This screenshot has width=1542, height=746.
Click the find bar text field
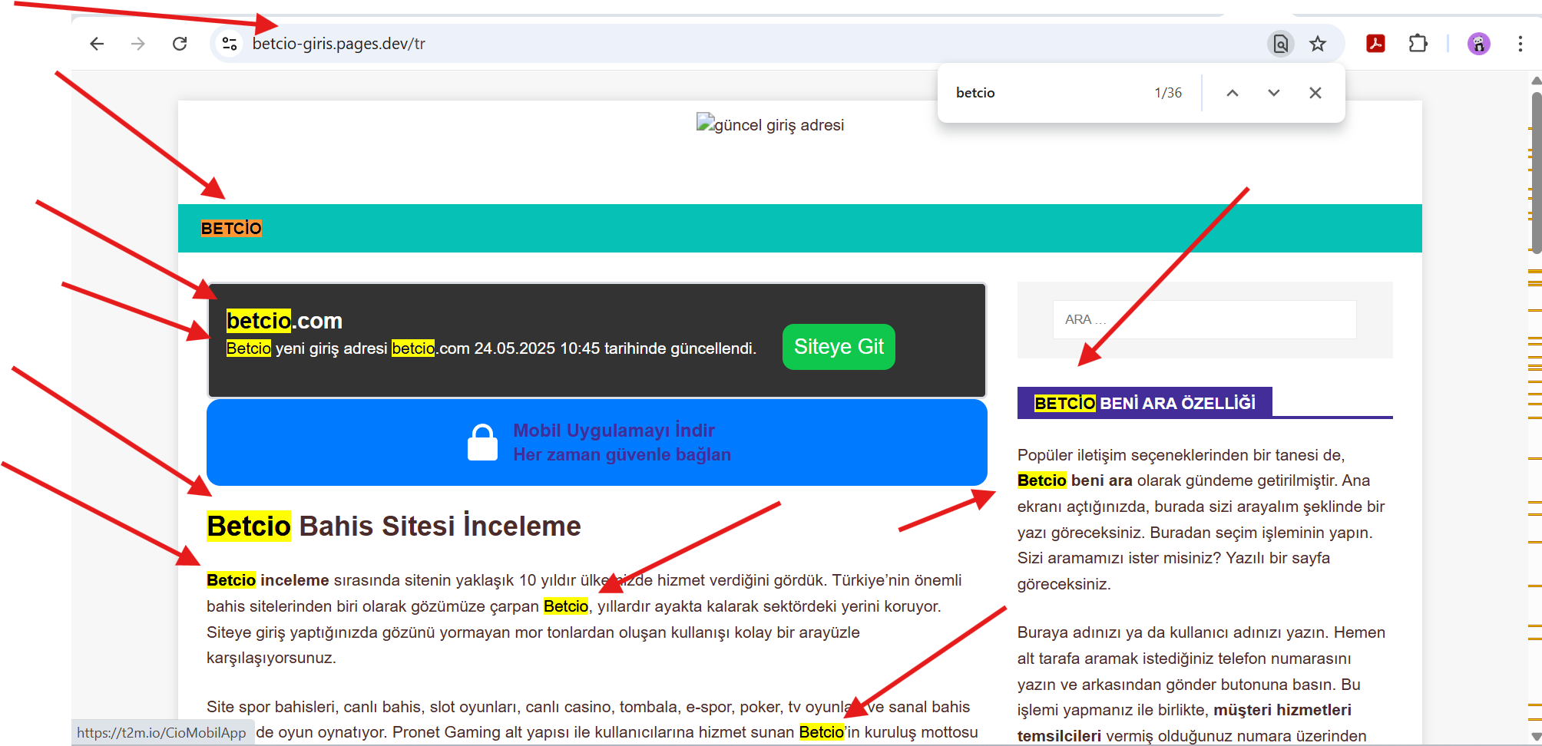pos(1048,93)
